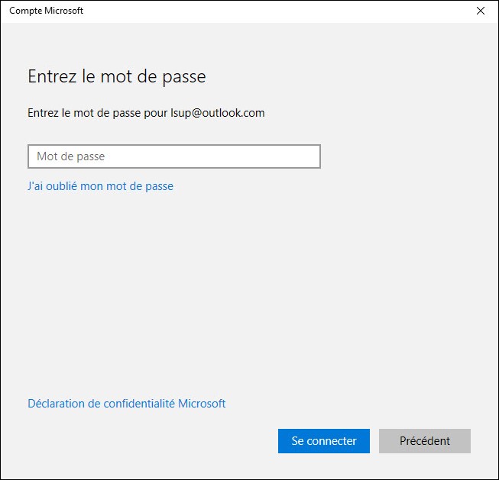Focus the password text box
This screenshot has width=499, height=480.
click(x=173, y=156)
